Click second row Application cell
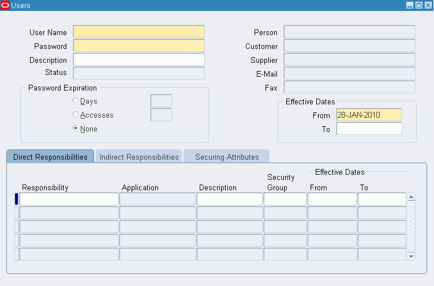This screenshot has height=286, width=434. click(x=158, y=213)
